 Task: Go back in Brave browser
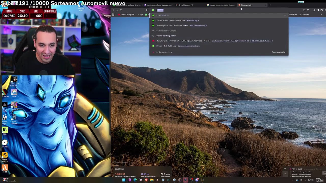(x=114, y=10)
